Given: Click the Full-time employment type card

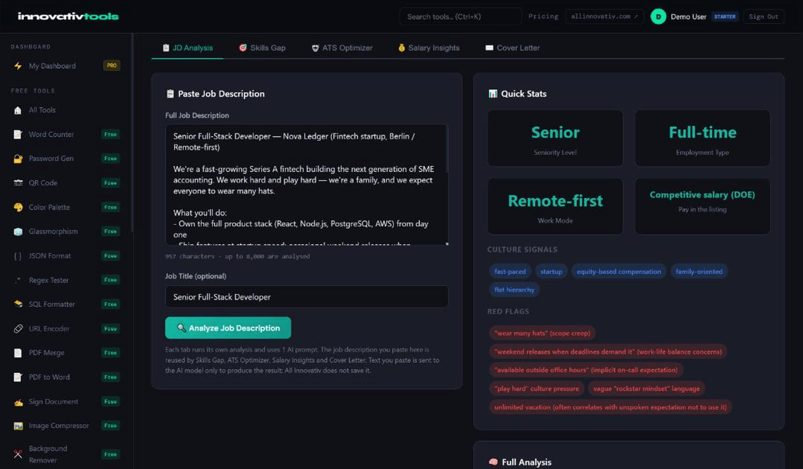Looking at the screenshot, I should (x=702, y=138).
